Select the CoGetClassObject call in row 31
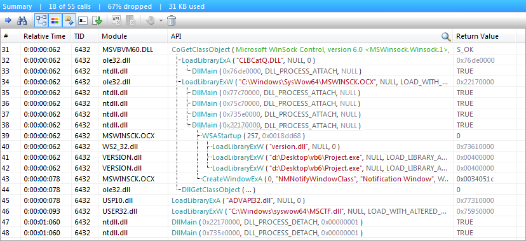The height and width of the screenshot is (241, 526). (263, 49)
